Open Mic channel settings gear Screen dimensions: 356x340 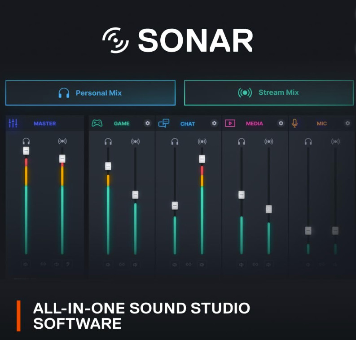pyautogui.click(x=347, y=123)
